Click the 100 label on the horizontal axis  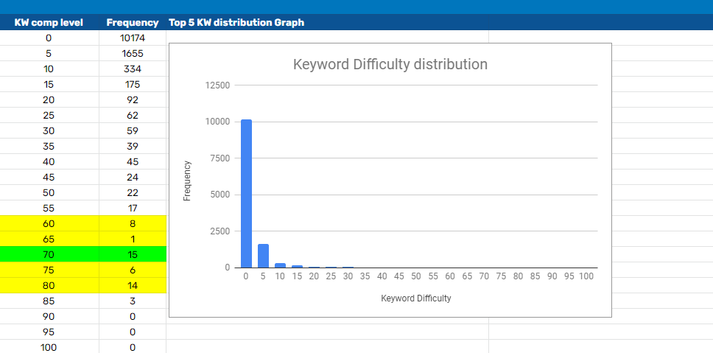coord(586,276)
